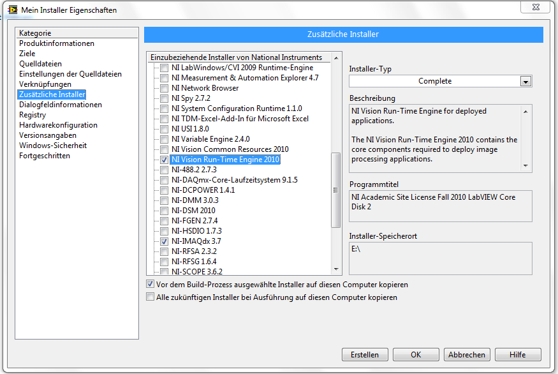Image resolution: width=558 pixels, height=374 pixels.
Task: Disable 'Vor dem Build-Prozess ausgewählte Installer' option
Action: (150, 284)
